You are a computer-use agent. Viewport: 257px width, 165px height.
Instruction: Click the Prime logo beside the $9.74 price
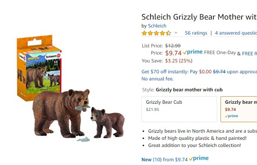tap(193, 53)
